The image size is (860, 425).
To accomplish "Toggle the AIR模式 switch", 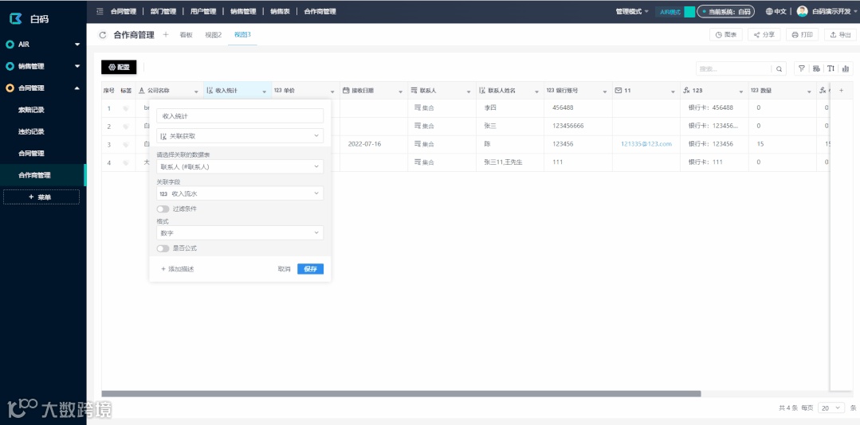I will pyautogui.click(x=689, y=11).
